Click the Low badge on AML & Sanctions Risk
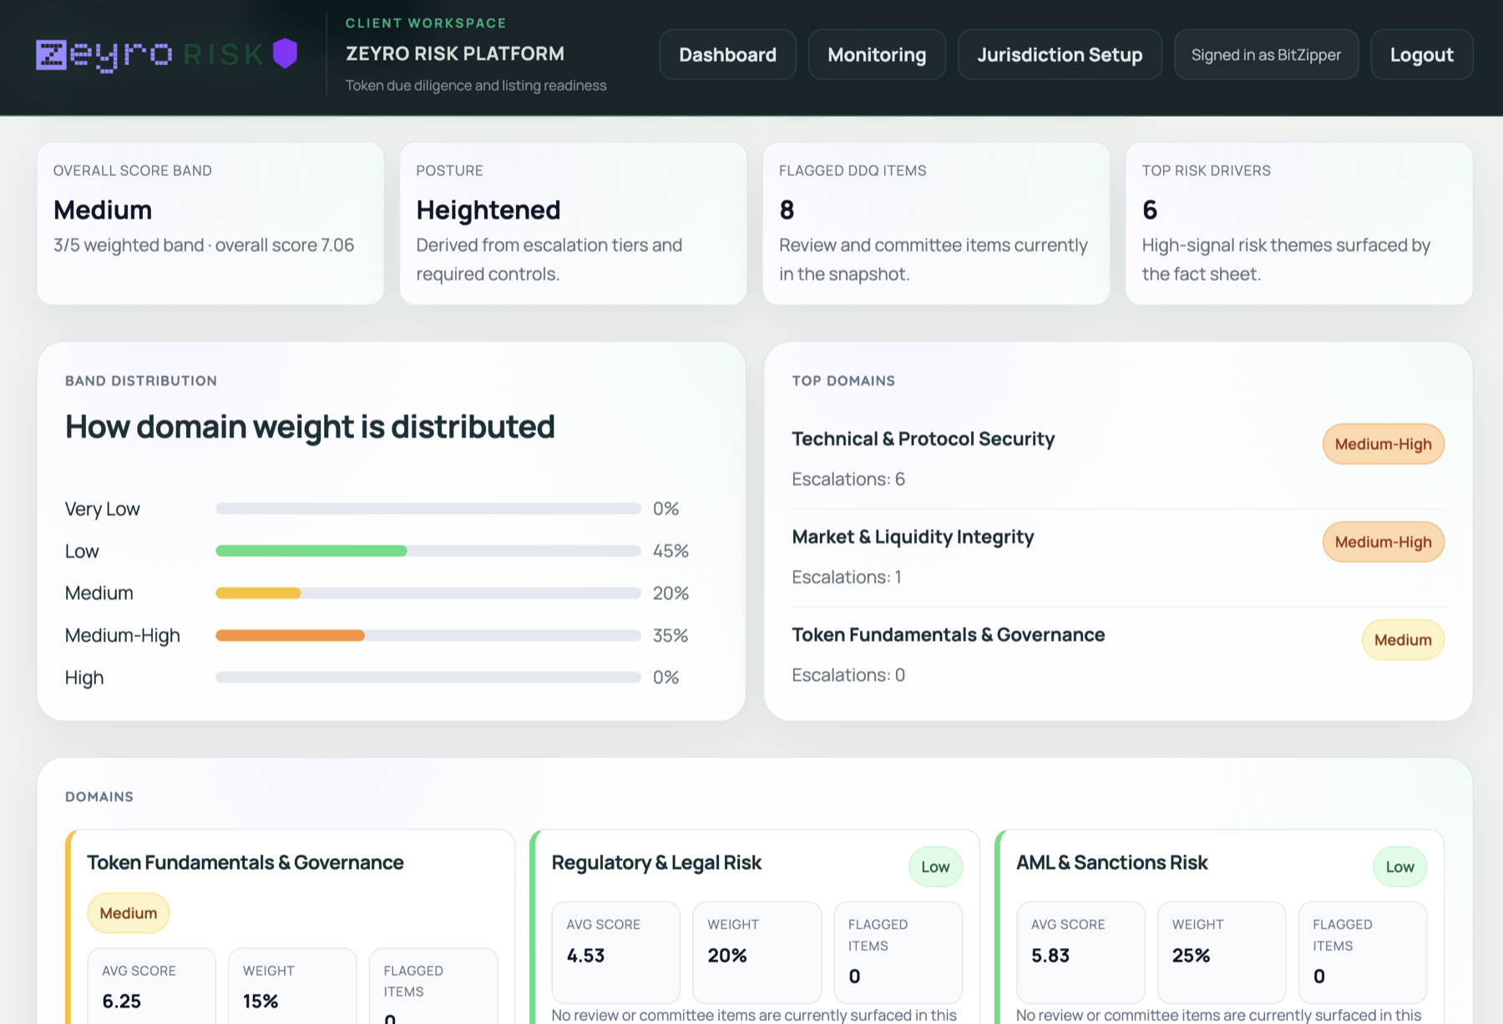The width and height of the screenshot is (1503, 1024). (x=1399, y=866)
